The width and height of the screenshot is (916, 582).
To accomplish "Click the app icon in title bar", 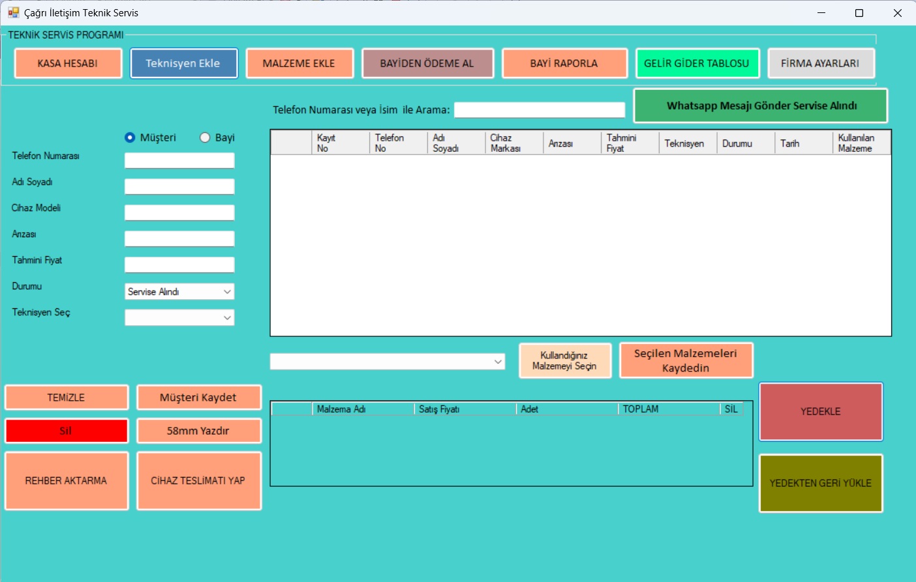I will [x=13, y=12].
